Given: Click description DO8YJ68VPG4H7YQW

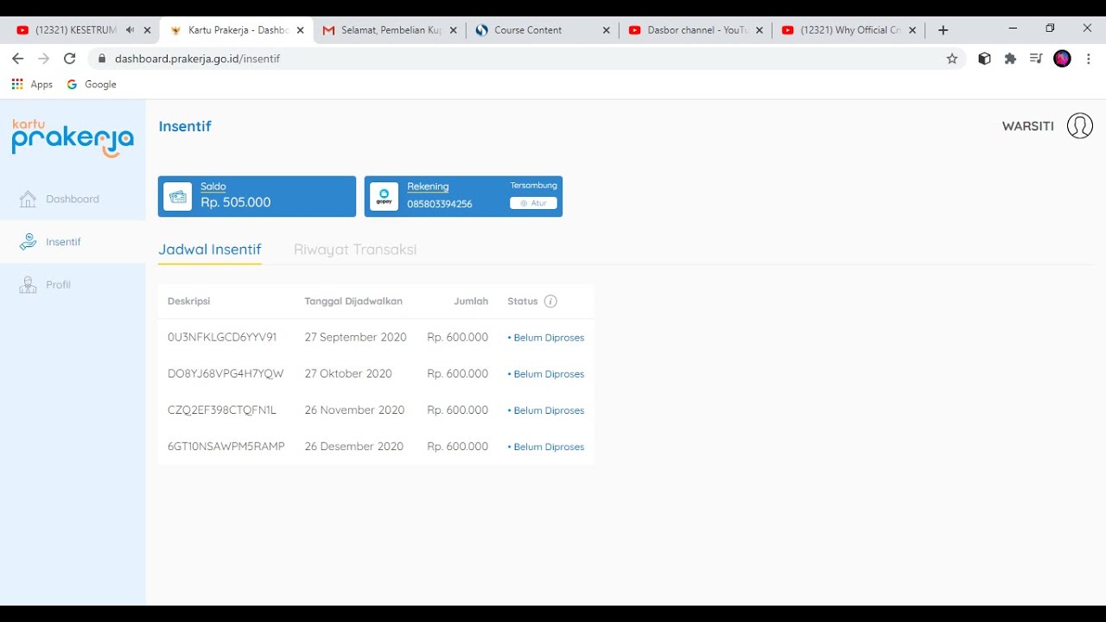Looking at the screenshot, I should coord(226,374).
